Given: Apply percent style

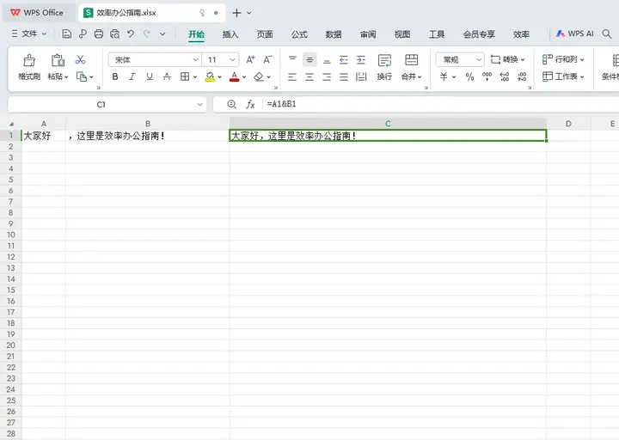Looking at the screenshot, I should click(x=469, y=76).
